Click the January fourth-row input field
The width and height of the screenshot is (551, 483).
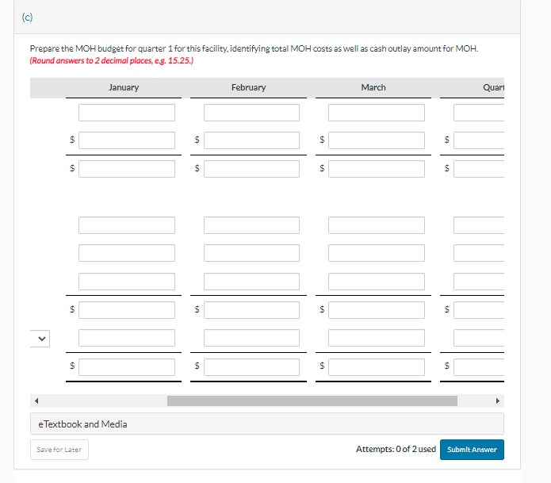pos(127,225)
